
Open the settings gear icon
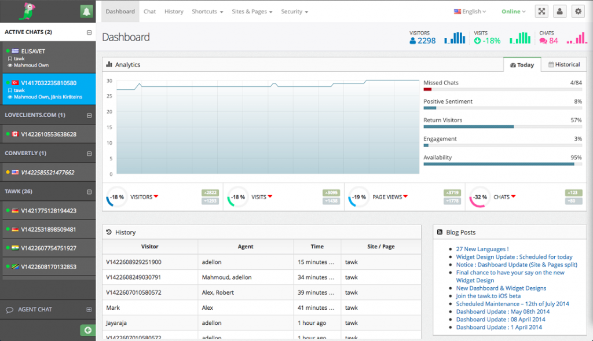(577, 11)
